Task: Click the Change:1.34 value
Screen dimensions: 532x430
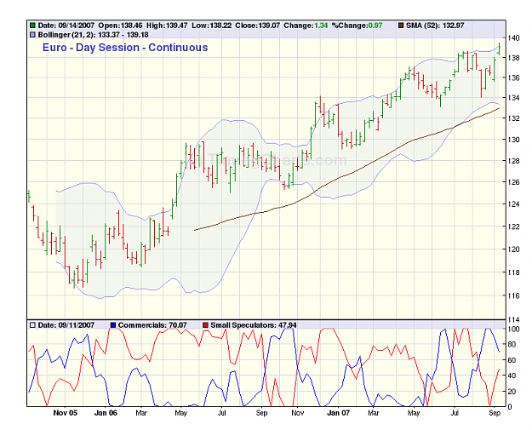Action: point(306,26)
